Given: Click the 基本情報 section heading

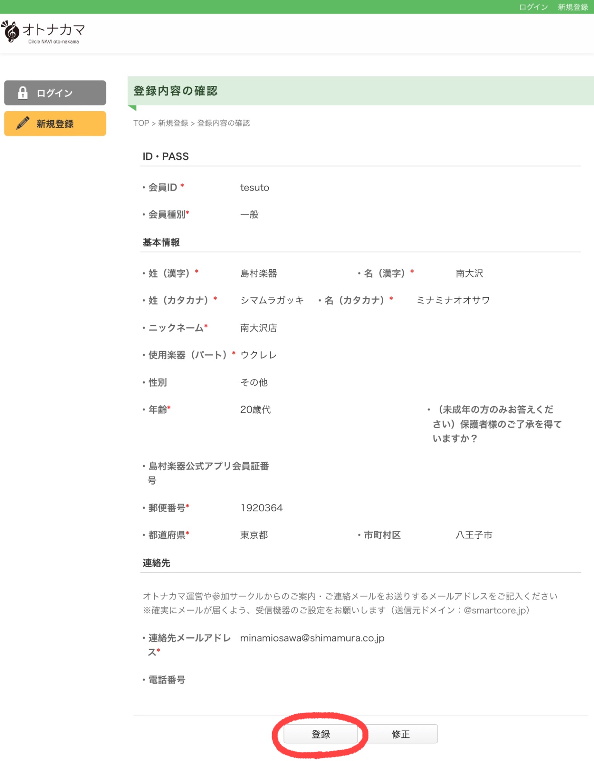Looking at the screenshot, I should click(x=161, y=242).
